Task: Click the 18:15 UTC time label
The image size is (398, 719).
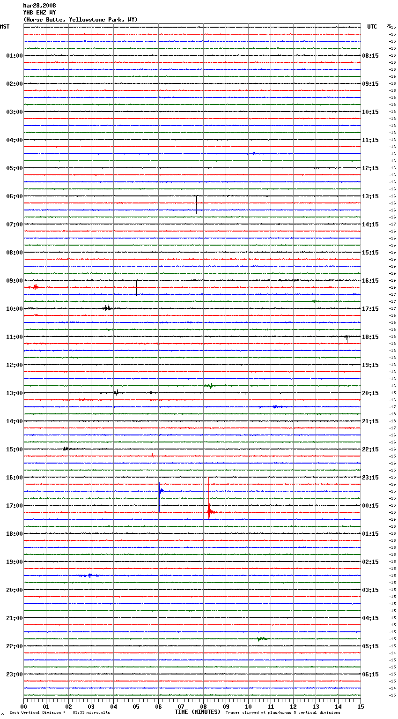Action: coord(370,337)
